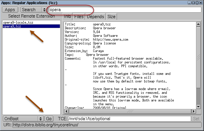View the Size tab

click(x=111, y=17)
